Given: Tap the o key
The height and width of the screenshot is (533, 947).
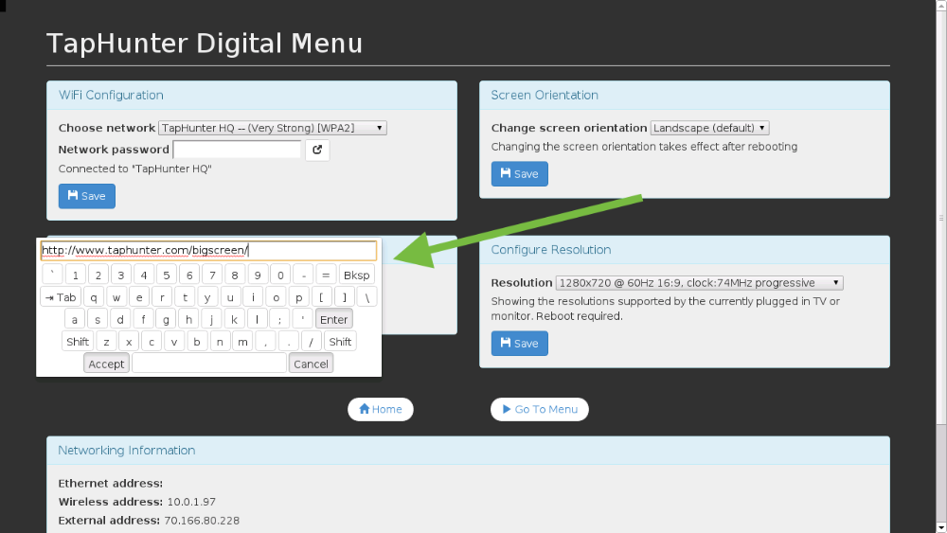Looking at the screenshot, I should [x=276, y=297].
